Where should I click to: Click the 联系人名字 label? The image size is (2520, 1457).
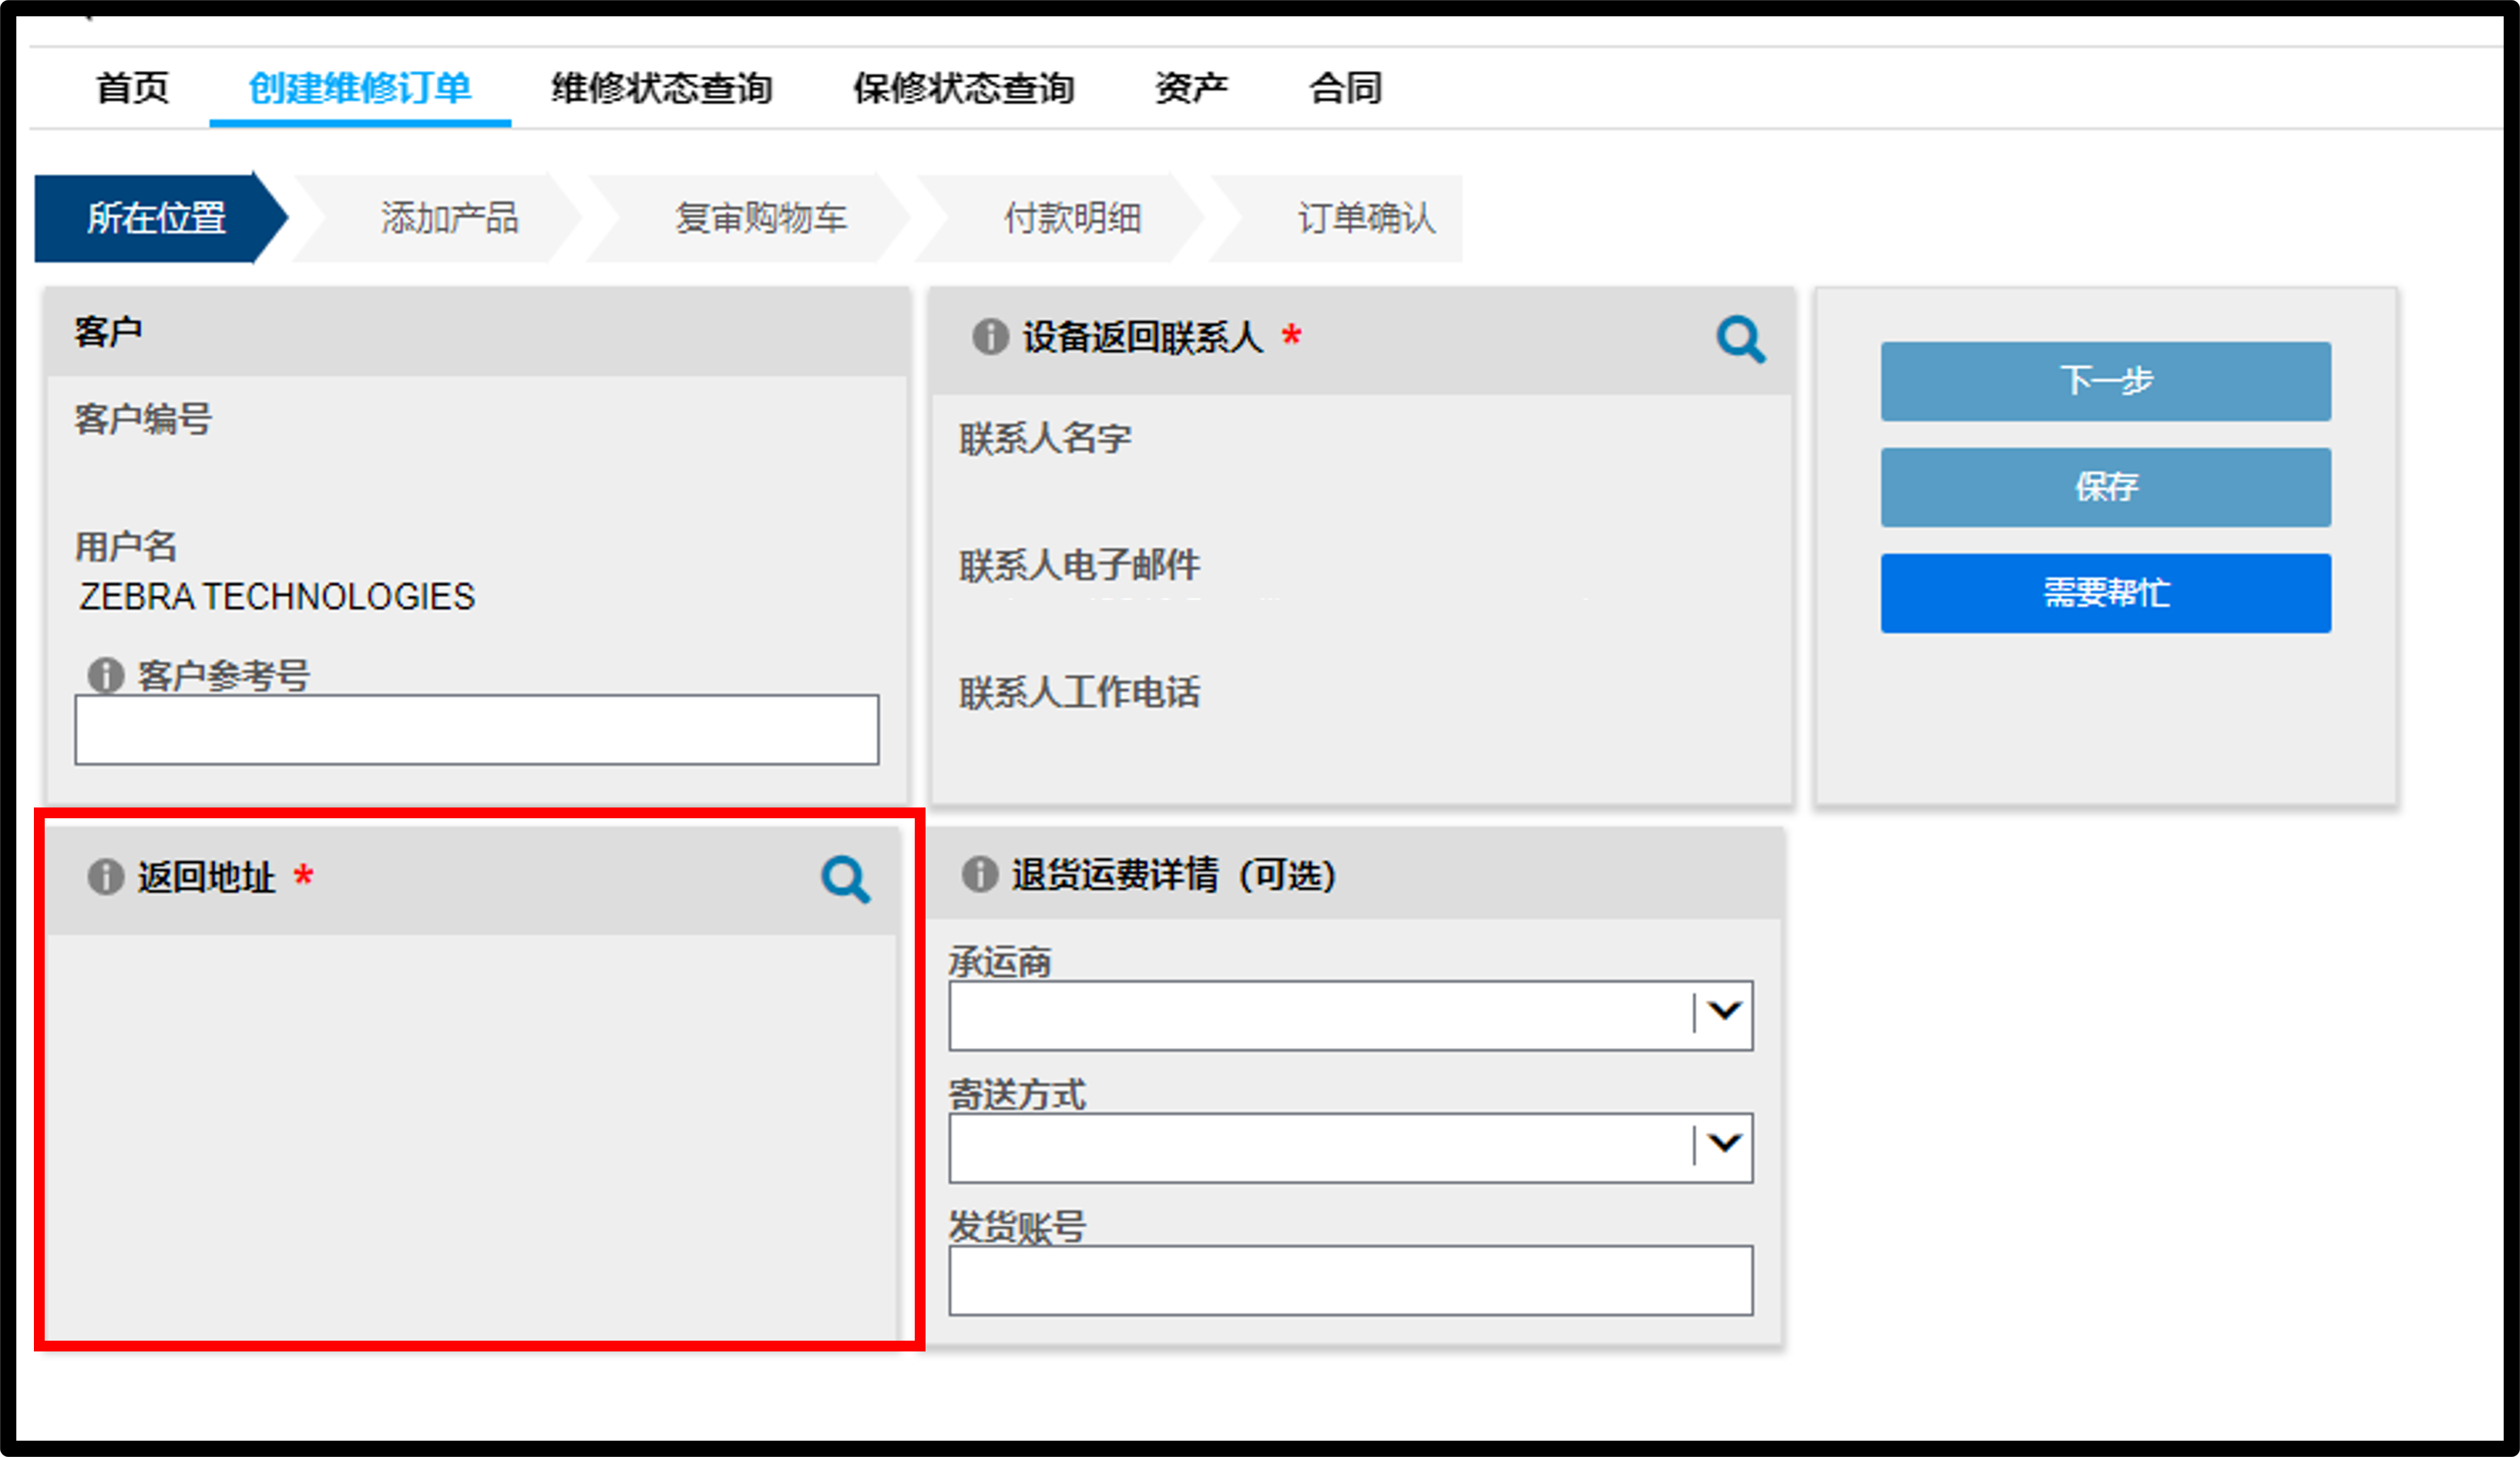point(1045,438)
